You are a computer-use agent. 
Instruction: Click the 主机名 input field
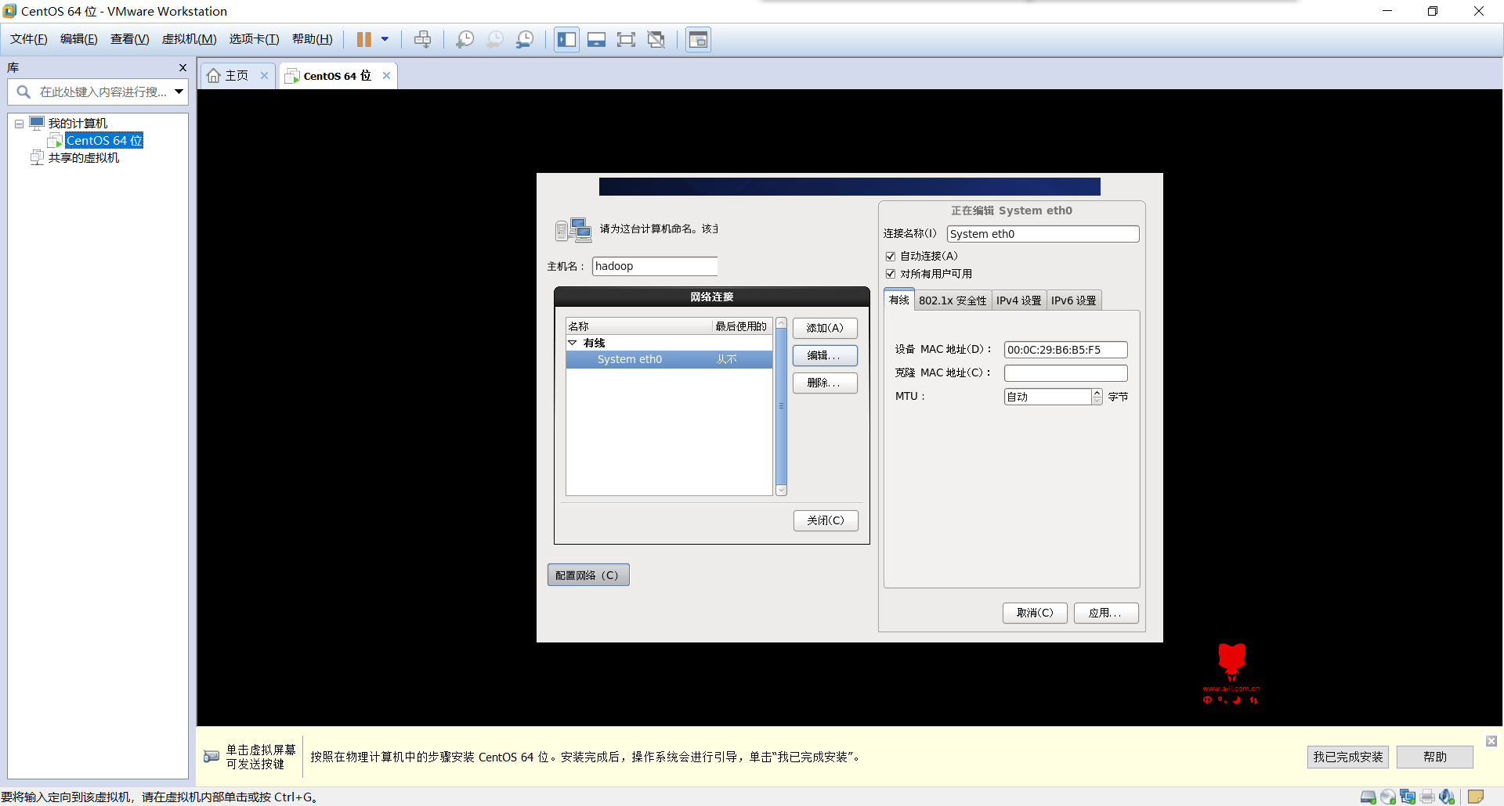tap(655, 266)
